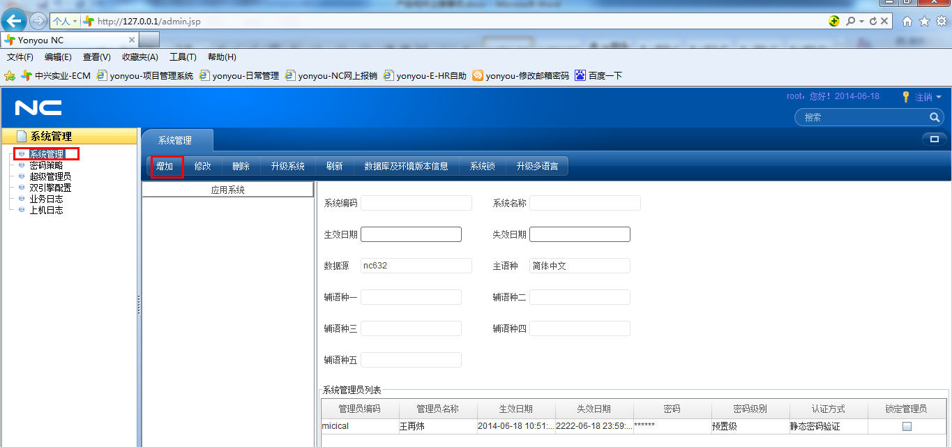Click the document icon in 系统管理 sidebar header

tap(22, 136)
